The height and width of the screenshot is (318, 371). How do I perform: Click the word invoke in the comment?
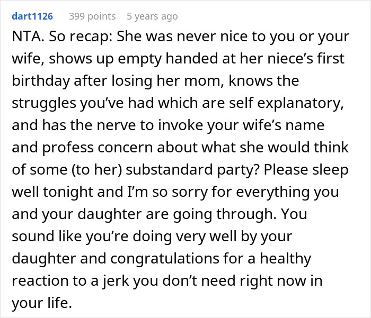(x=181, y=125)
